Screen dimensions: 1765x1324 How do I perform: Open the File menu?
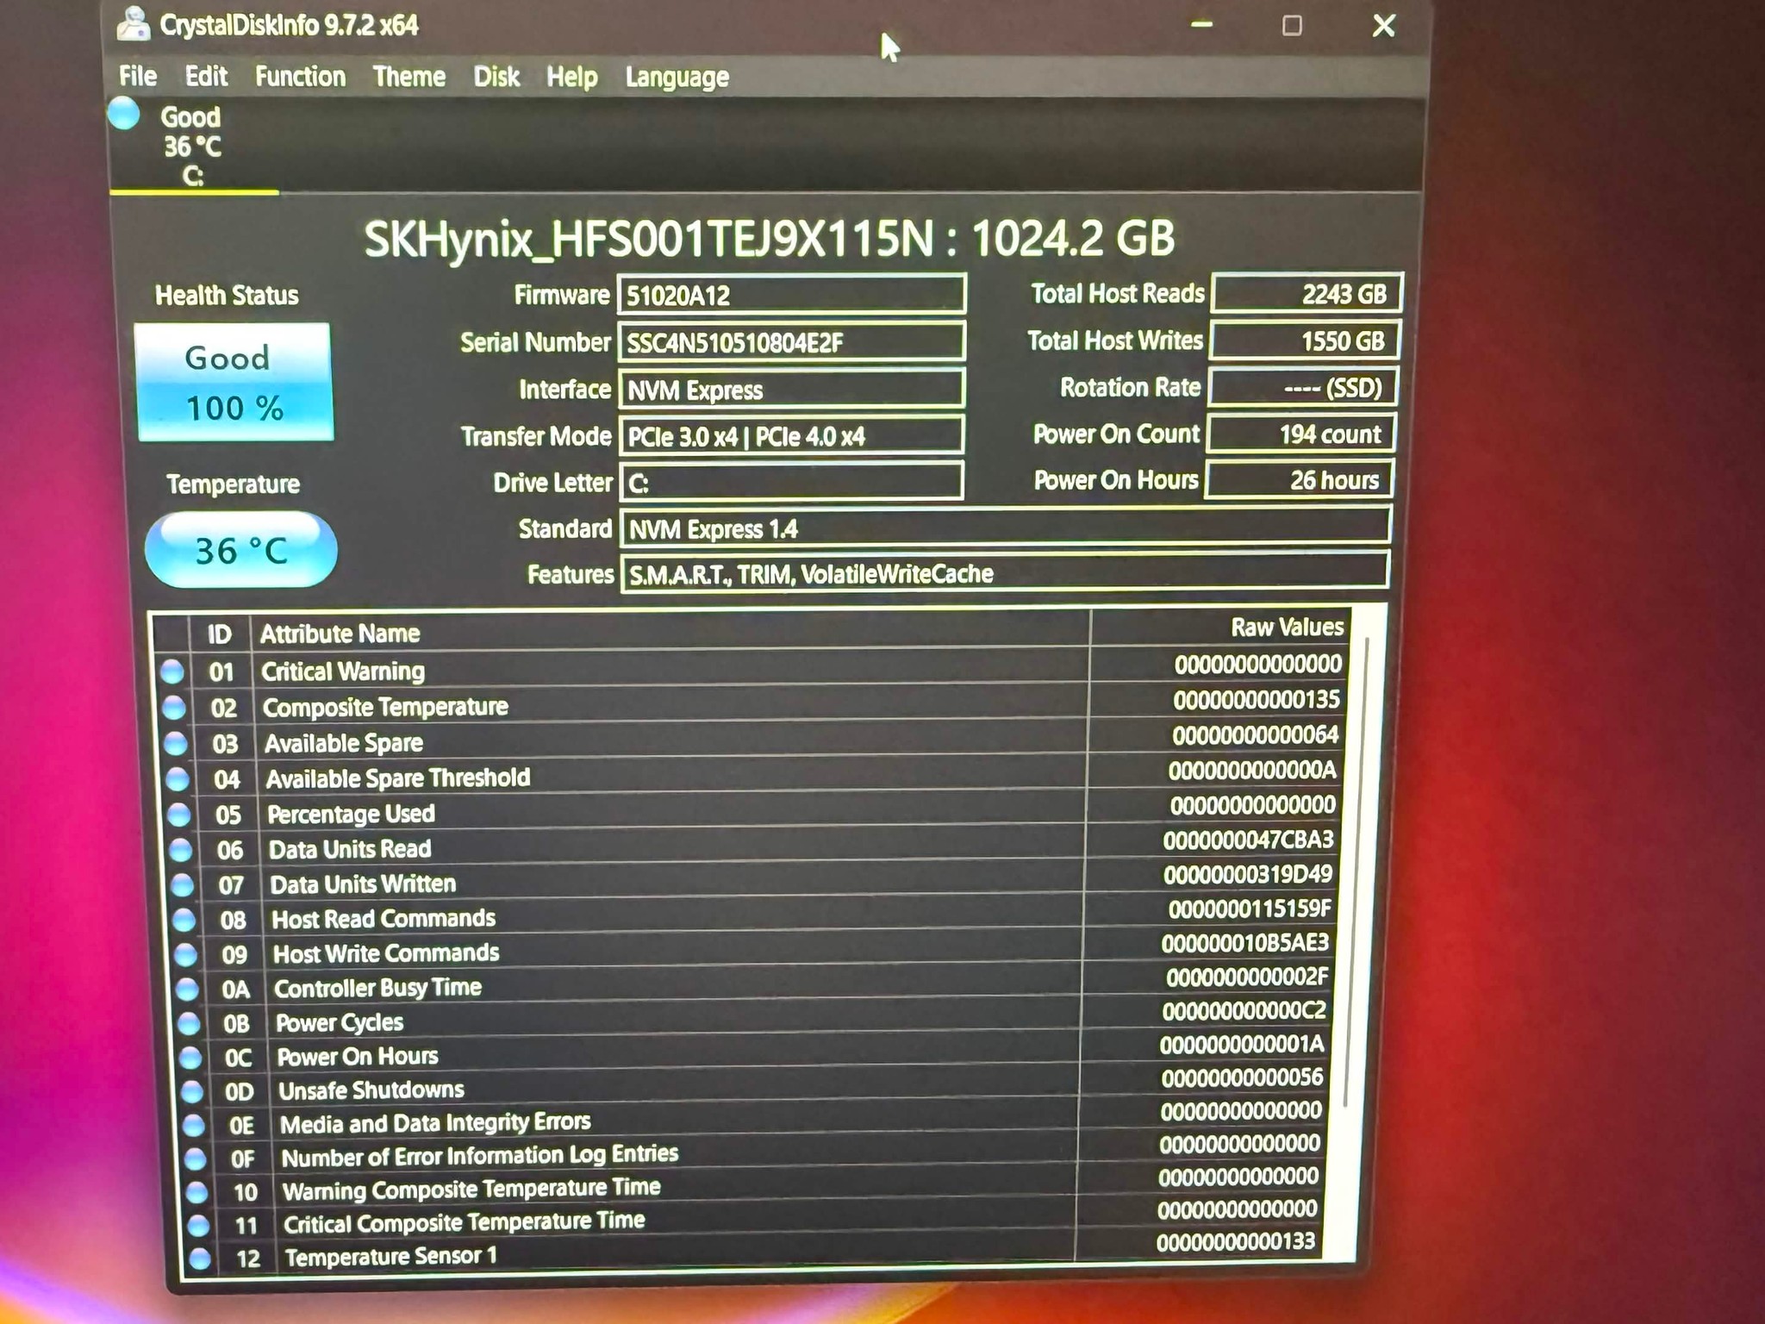coord(138,76)
